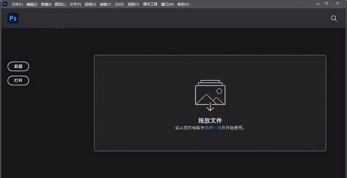Open the 滤镜 menu
Image resolution: width=347 pixels, height=178 pixels.
(105, 4)
